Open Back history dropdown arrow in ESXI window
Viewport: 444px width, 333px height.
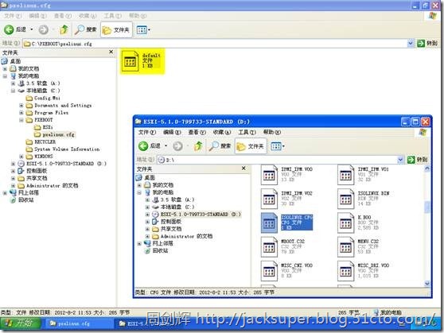(166, 146)
